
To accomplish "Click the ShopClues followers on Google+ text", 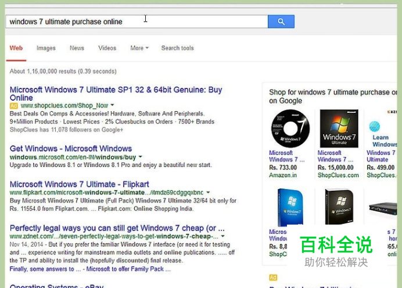I will pos(66,130).
